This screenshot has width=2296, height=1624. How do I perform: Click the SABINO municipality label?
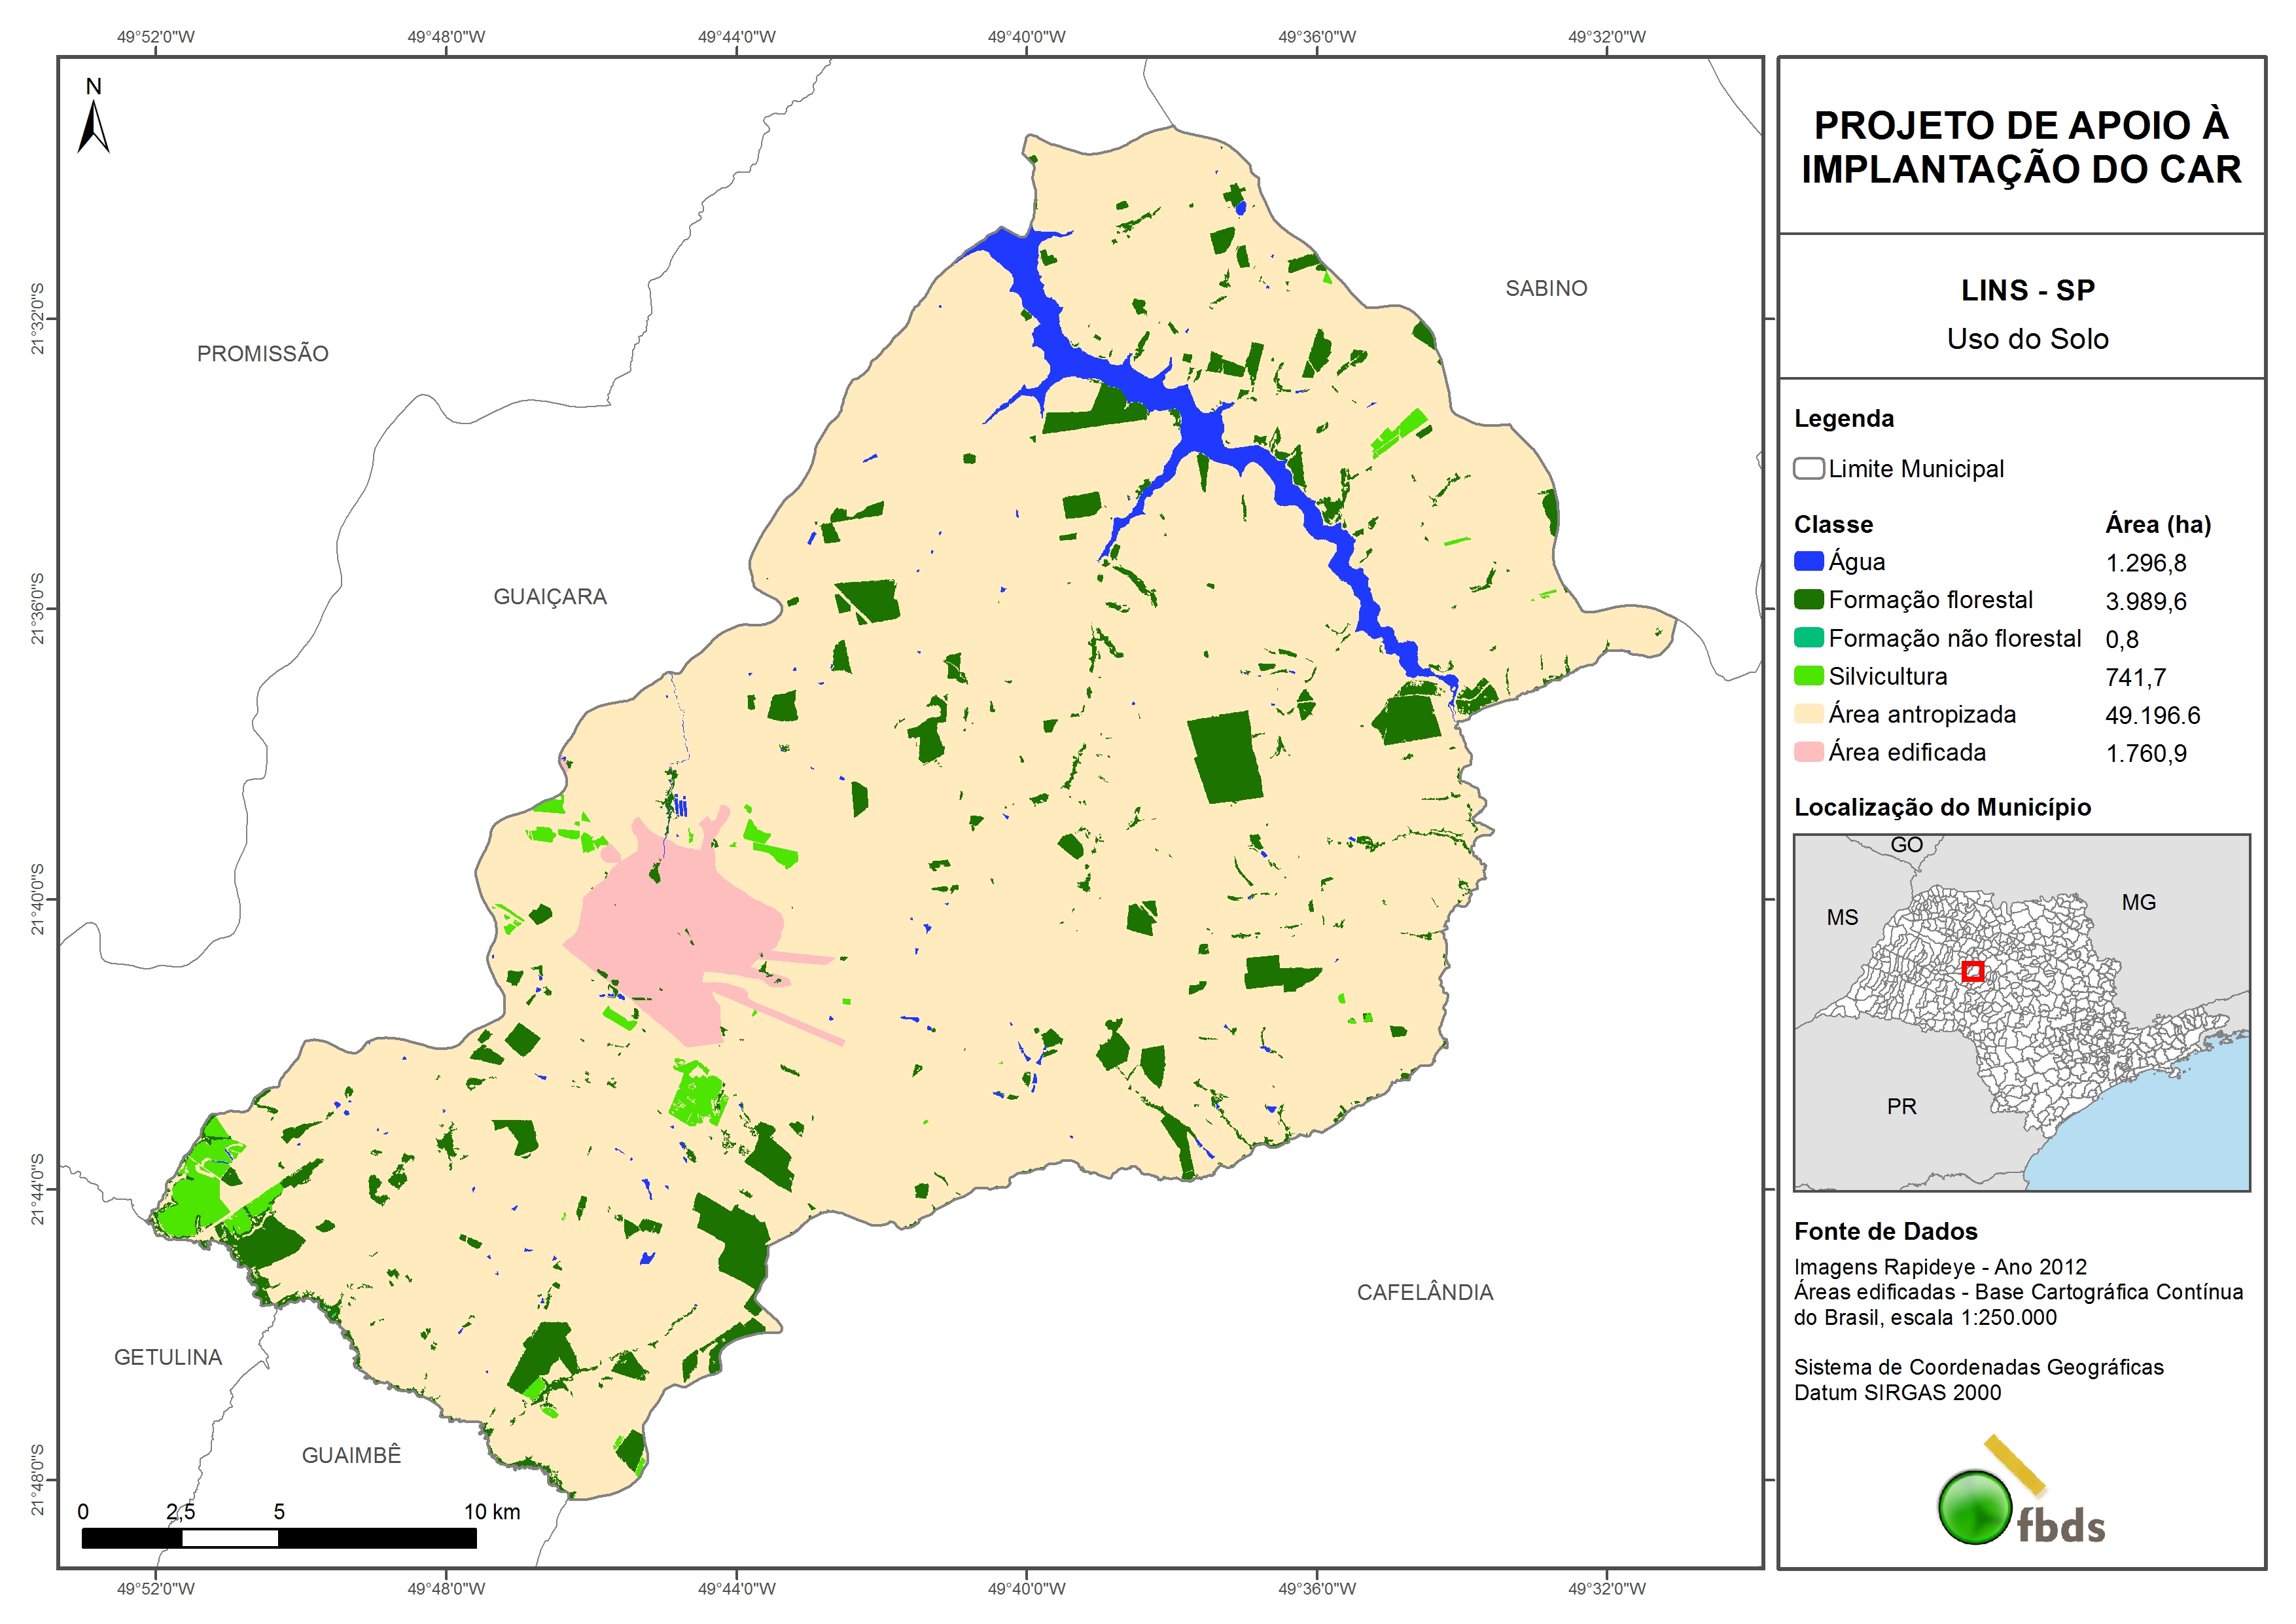(x=1546, y=288)
